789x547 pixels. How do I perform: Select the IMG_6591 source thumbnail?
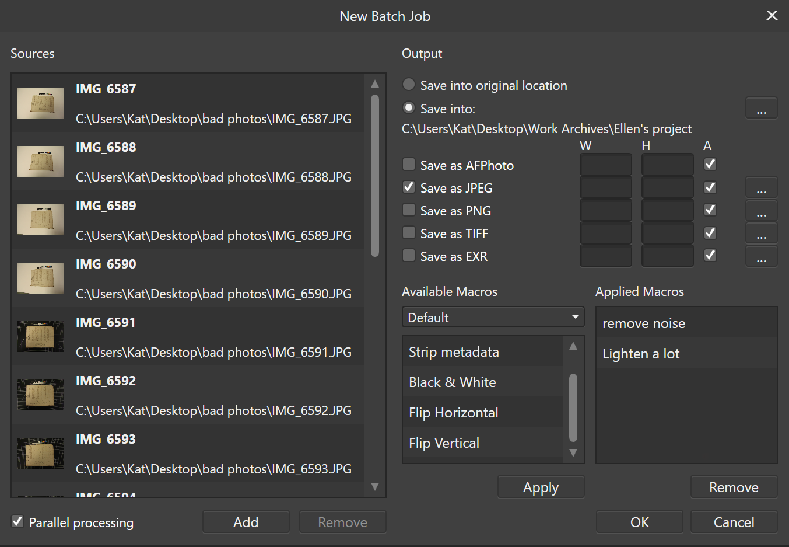(40, 337)
